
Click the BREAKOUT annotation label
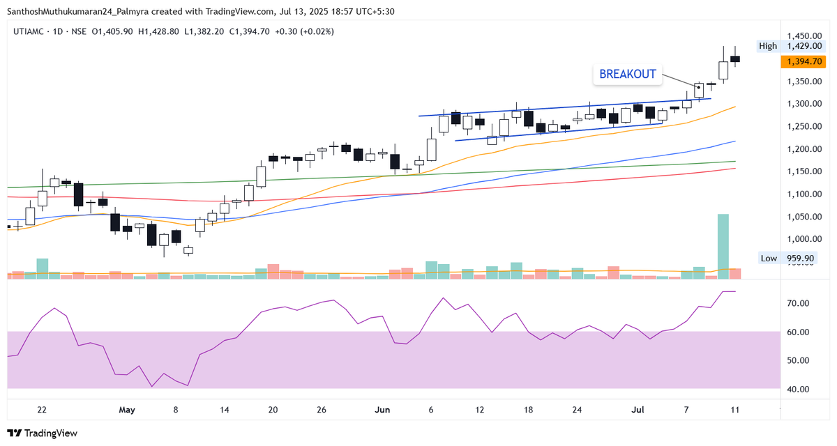(628, 75)
